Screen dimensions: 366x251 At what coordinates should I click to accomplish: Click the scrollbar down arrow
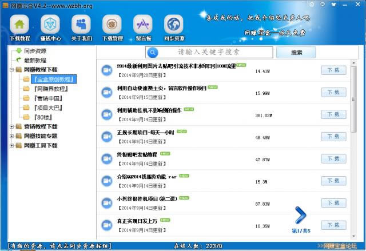click(353, 236)
